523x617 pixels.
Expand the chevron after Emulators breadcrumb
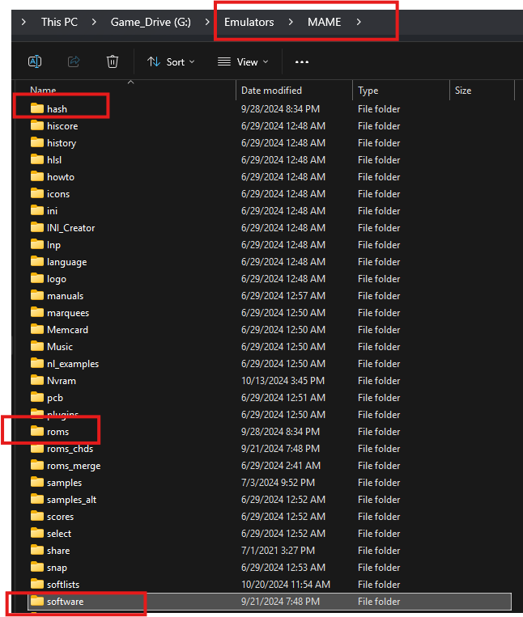click(x=291, y=22)
